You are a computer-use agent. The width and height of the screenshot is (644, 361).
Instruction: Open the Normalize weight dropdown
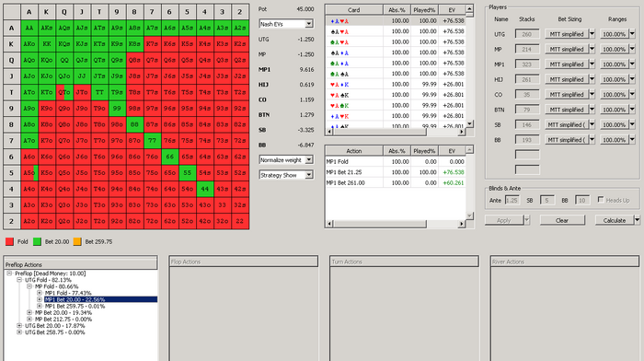point(308,159)
